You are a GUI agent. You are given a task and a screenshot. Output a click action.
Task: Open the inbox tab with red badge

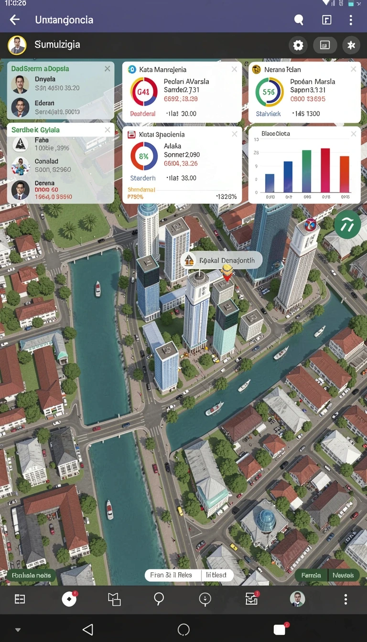point(252,599)
